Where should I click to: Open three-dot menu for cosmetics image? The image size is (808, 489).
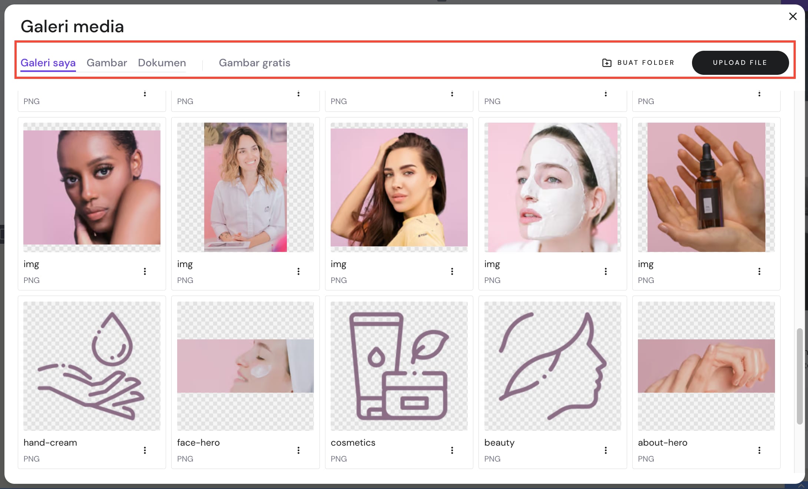pos(452,450)
